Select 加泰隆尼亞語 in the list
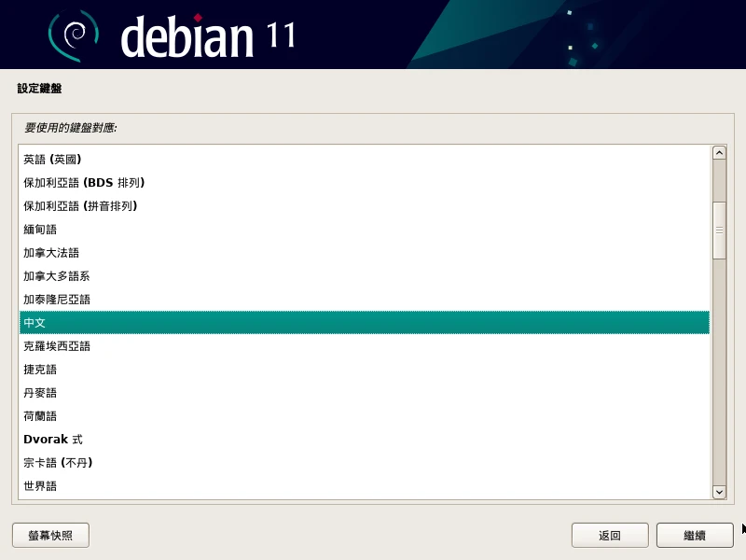The width and height of the screenshot is (746, 560). 57,300
